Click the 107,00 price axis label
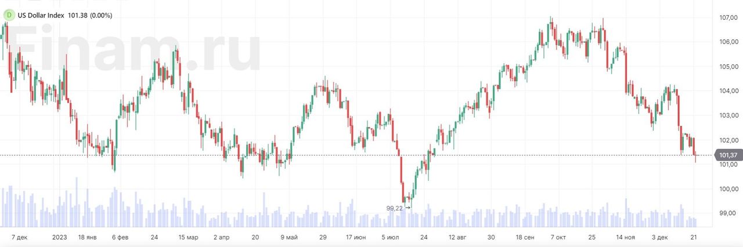Image resolution: width=743 pixels, height=247 pixels. 728,18
